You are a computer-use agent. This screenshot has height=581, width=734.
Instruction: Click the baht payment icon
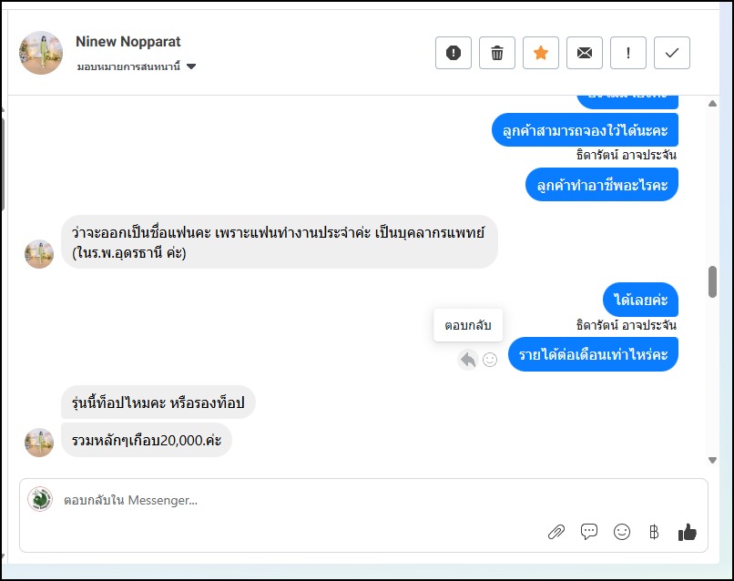point(653,533)
